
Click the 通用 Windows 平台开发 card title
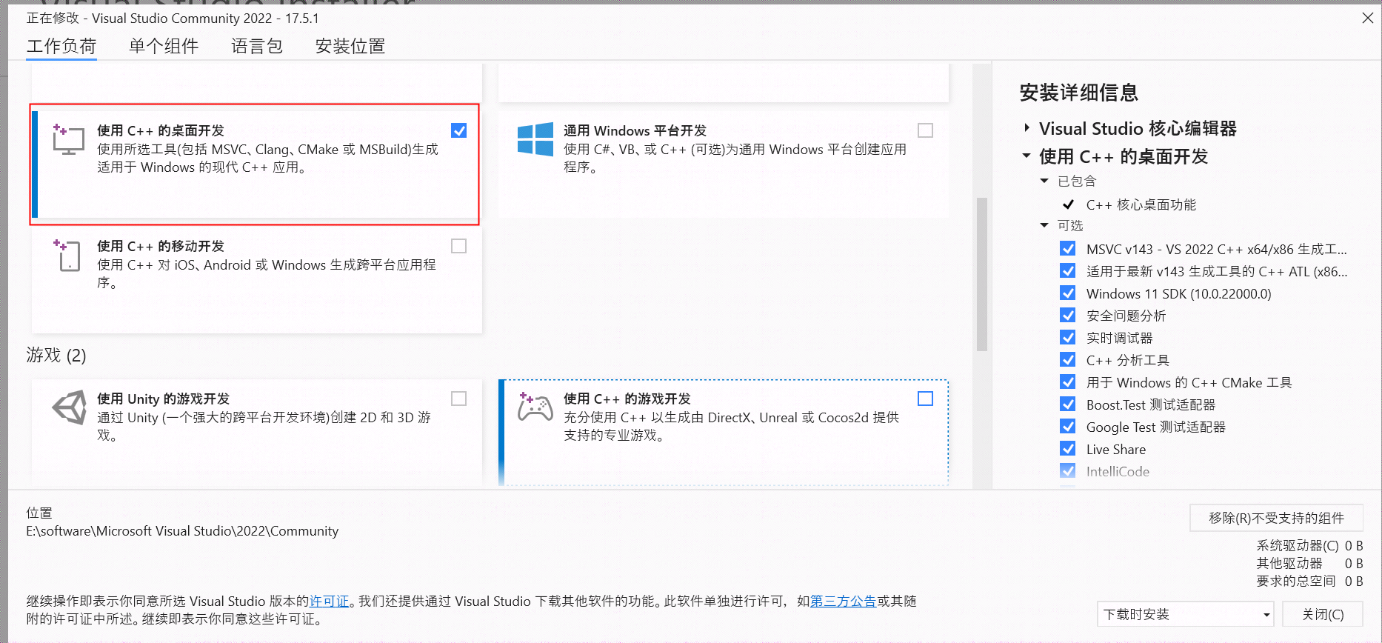635,130
